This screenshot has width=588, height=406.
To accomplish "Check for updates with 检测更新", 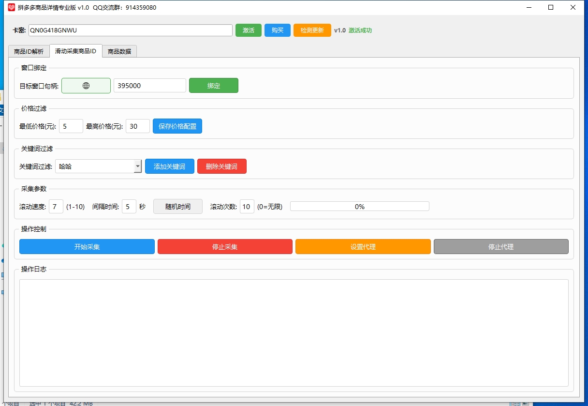I will pyautogui.click(x=312, y=30).
